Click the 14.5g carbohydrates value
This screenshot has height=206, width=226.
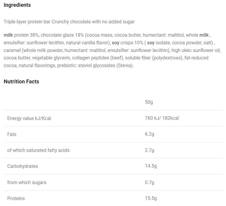(151, 166)
